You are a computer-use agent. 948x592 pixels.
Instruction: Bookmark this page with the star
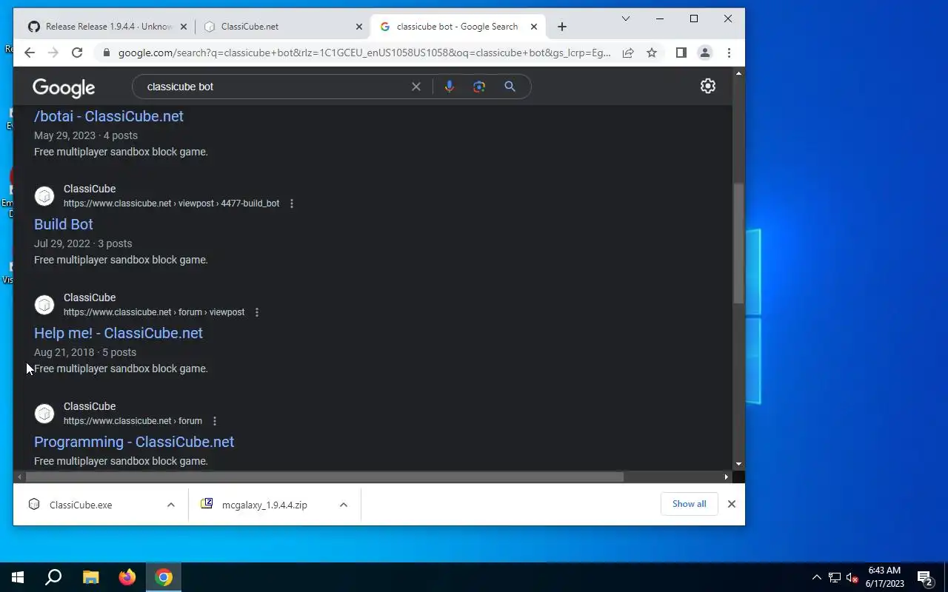(x=652, y=53)
